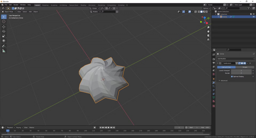Toggle Subdivision on cage option
This screenshot has height=138, width=256.
click(x=236, y=63)
